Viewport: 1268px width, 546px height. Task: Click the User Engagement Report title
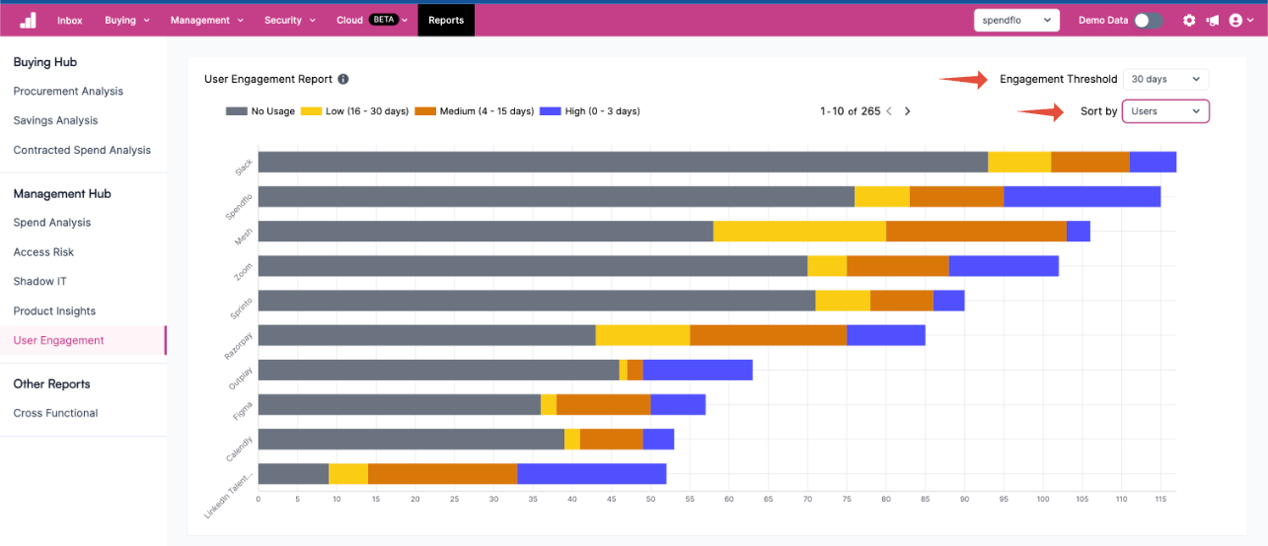pos(268,79)
